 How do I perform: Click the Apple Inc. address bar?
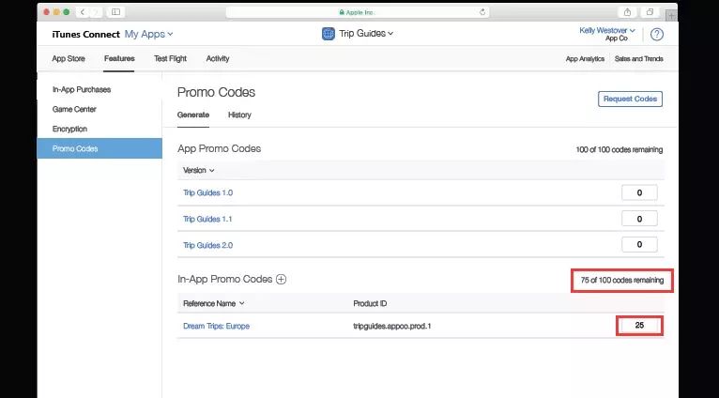click(358, 12)
